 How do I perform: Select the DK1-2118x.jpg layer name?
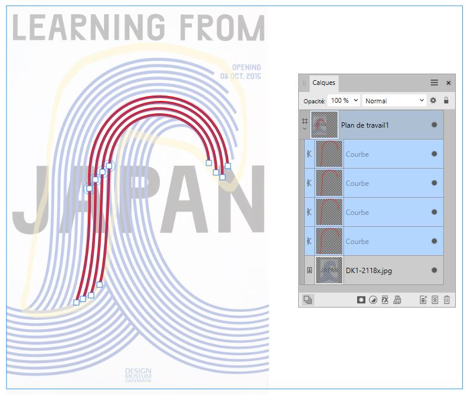pos(368,271)
